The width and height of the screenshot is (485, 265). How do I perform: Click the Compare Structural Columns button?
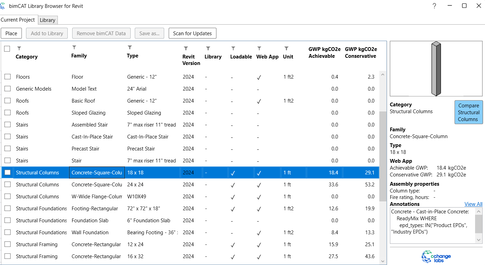tap(468, 112)
